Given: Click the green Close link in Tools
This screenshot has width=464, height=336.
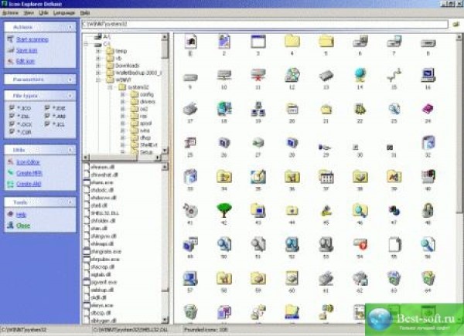Looking at the screenshot, I should click(23, 226).
